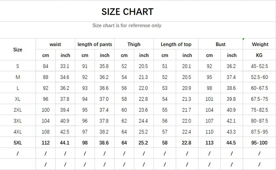276x170 pixels.
Task: Select the M thigh inch value 21.3
Action: click(x=143, y=77)
